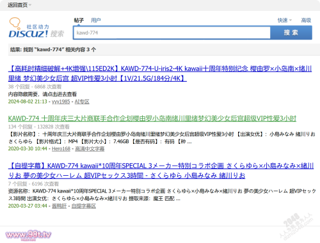Open author yyy1985 profile link
Screen dimensions: 320x243
61,102
